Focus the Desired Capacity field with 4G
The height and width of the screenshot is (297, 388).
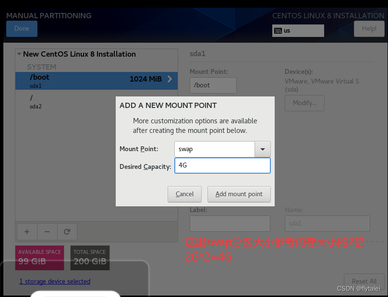click(x=222, y=166)
